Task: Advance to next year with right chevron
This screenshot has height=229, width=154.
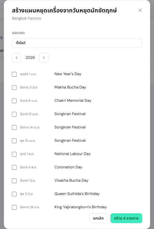Action: 44,58
